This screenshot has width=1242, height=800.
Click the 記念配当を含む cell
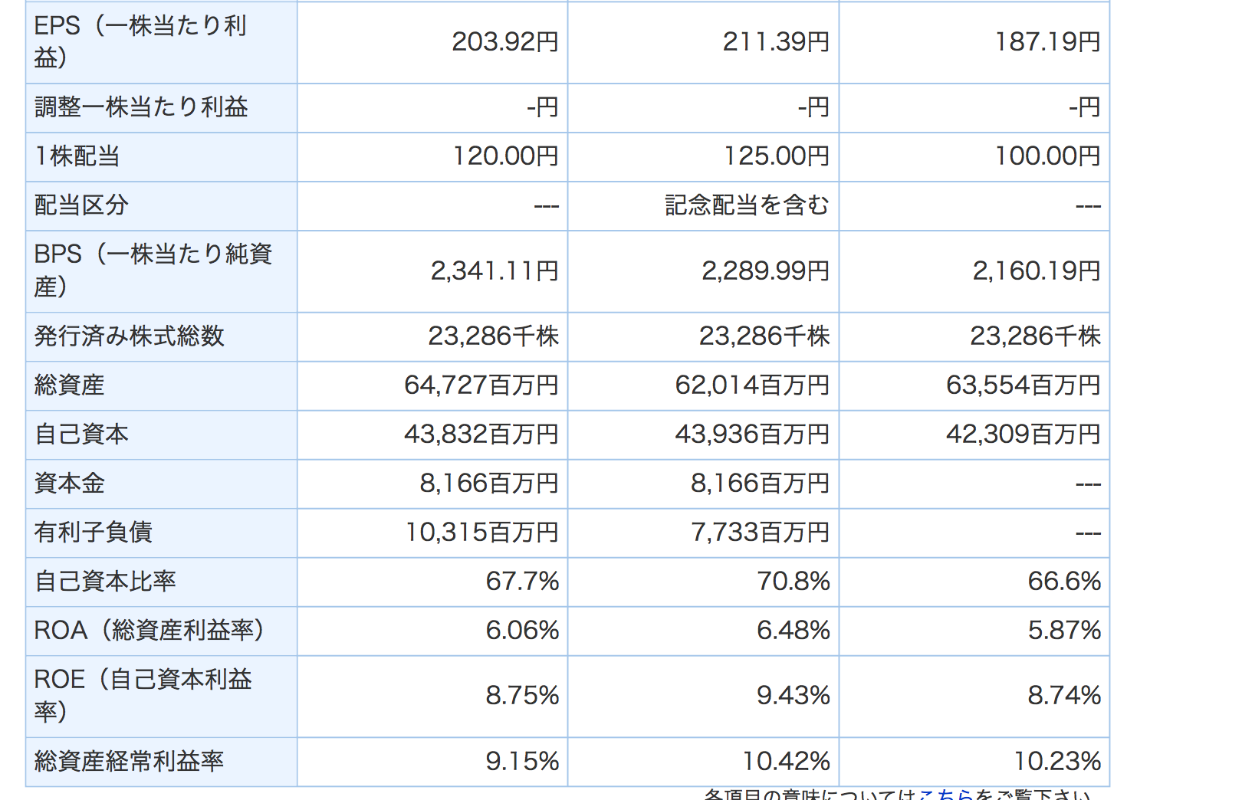(x=747, y=205)
